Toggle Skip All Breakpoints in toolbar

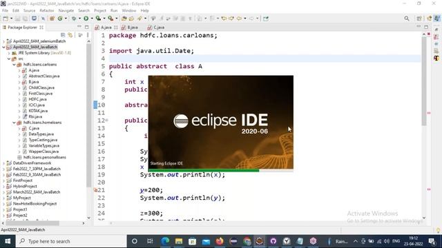(43, 19)
